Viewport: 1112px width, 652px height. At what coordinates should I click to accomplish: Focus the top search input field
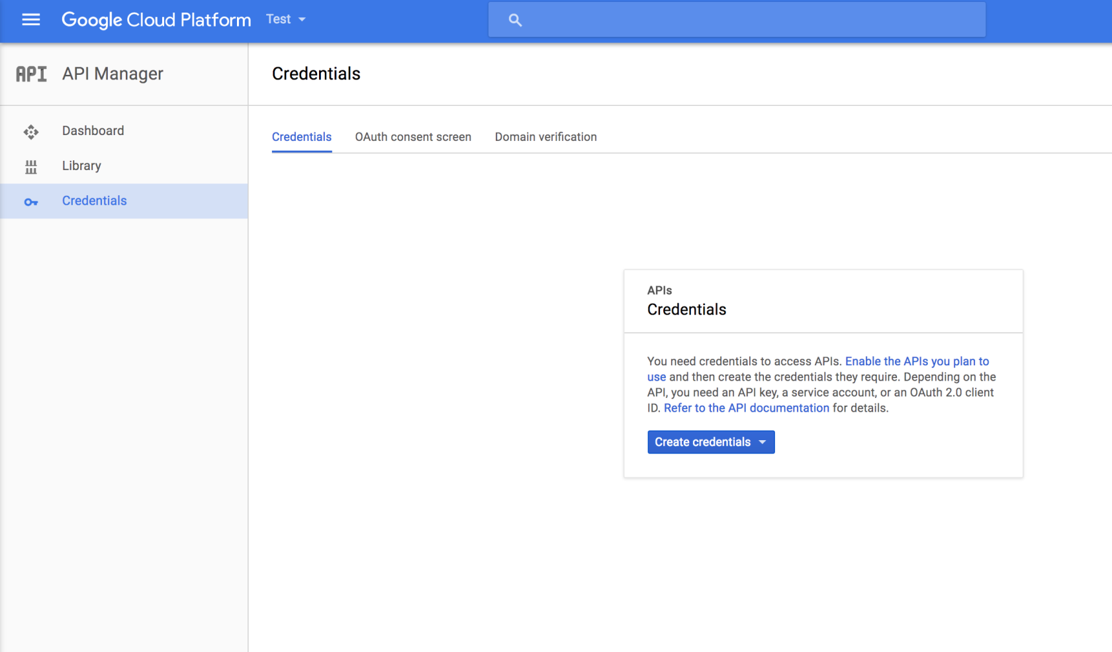737,20
